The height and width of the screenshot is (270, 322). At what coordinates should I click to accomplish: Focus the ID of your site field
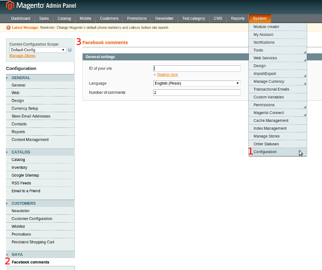[x=197, y=69]
